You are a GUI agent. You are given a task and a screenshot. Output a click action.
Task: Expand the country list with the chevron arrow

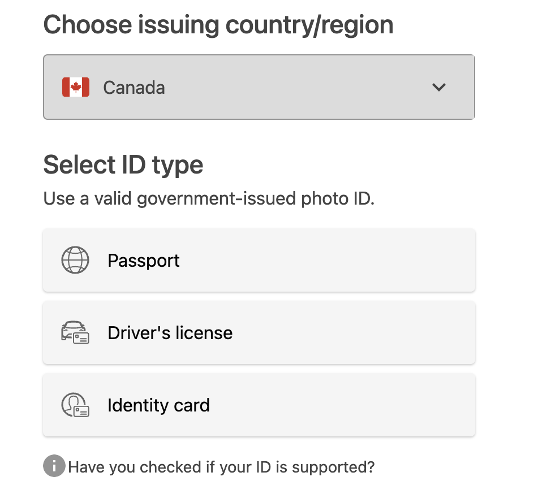[439, 87]
